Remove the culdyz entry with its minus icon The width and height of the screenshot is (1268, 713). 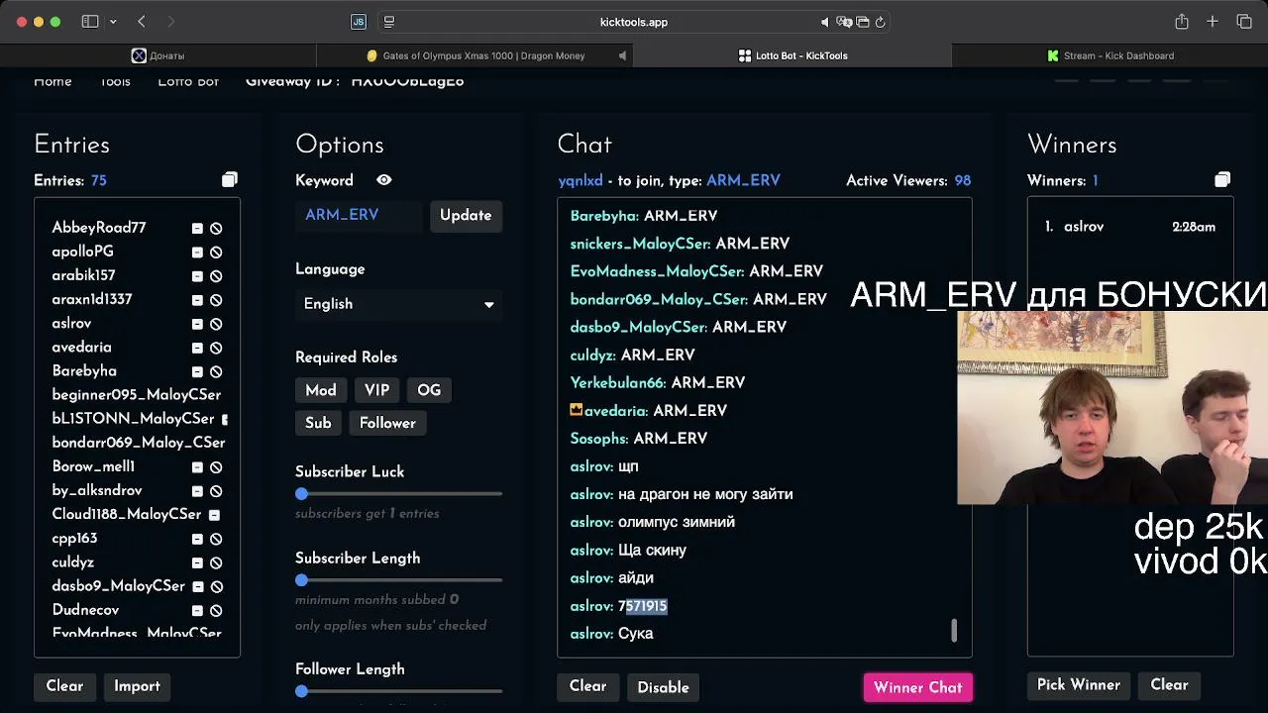click(197, 562)
